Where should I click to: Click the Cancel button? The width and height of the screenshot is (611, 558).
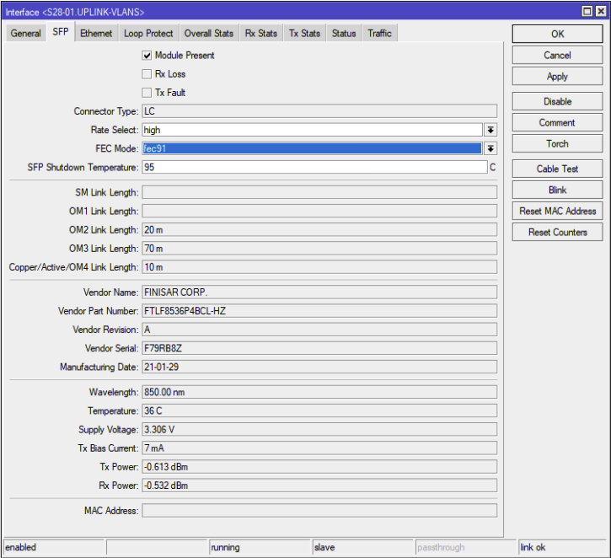pos(558,56)
